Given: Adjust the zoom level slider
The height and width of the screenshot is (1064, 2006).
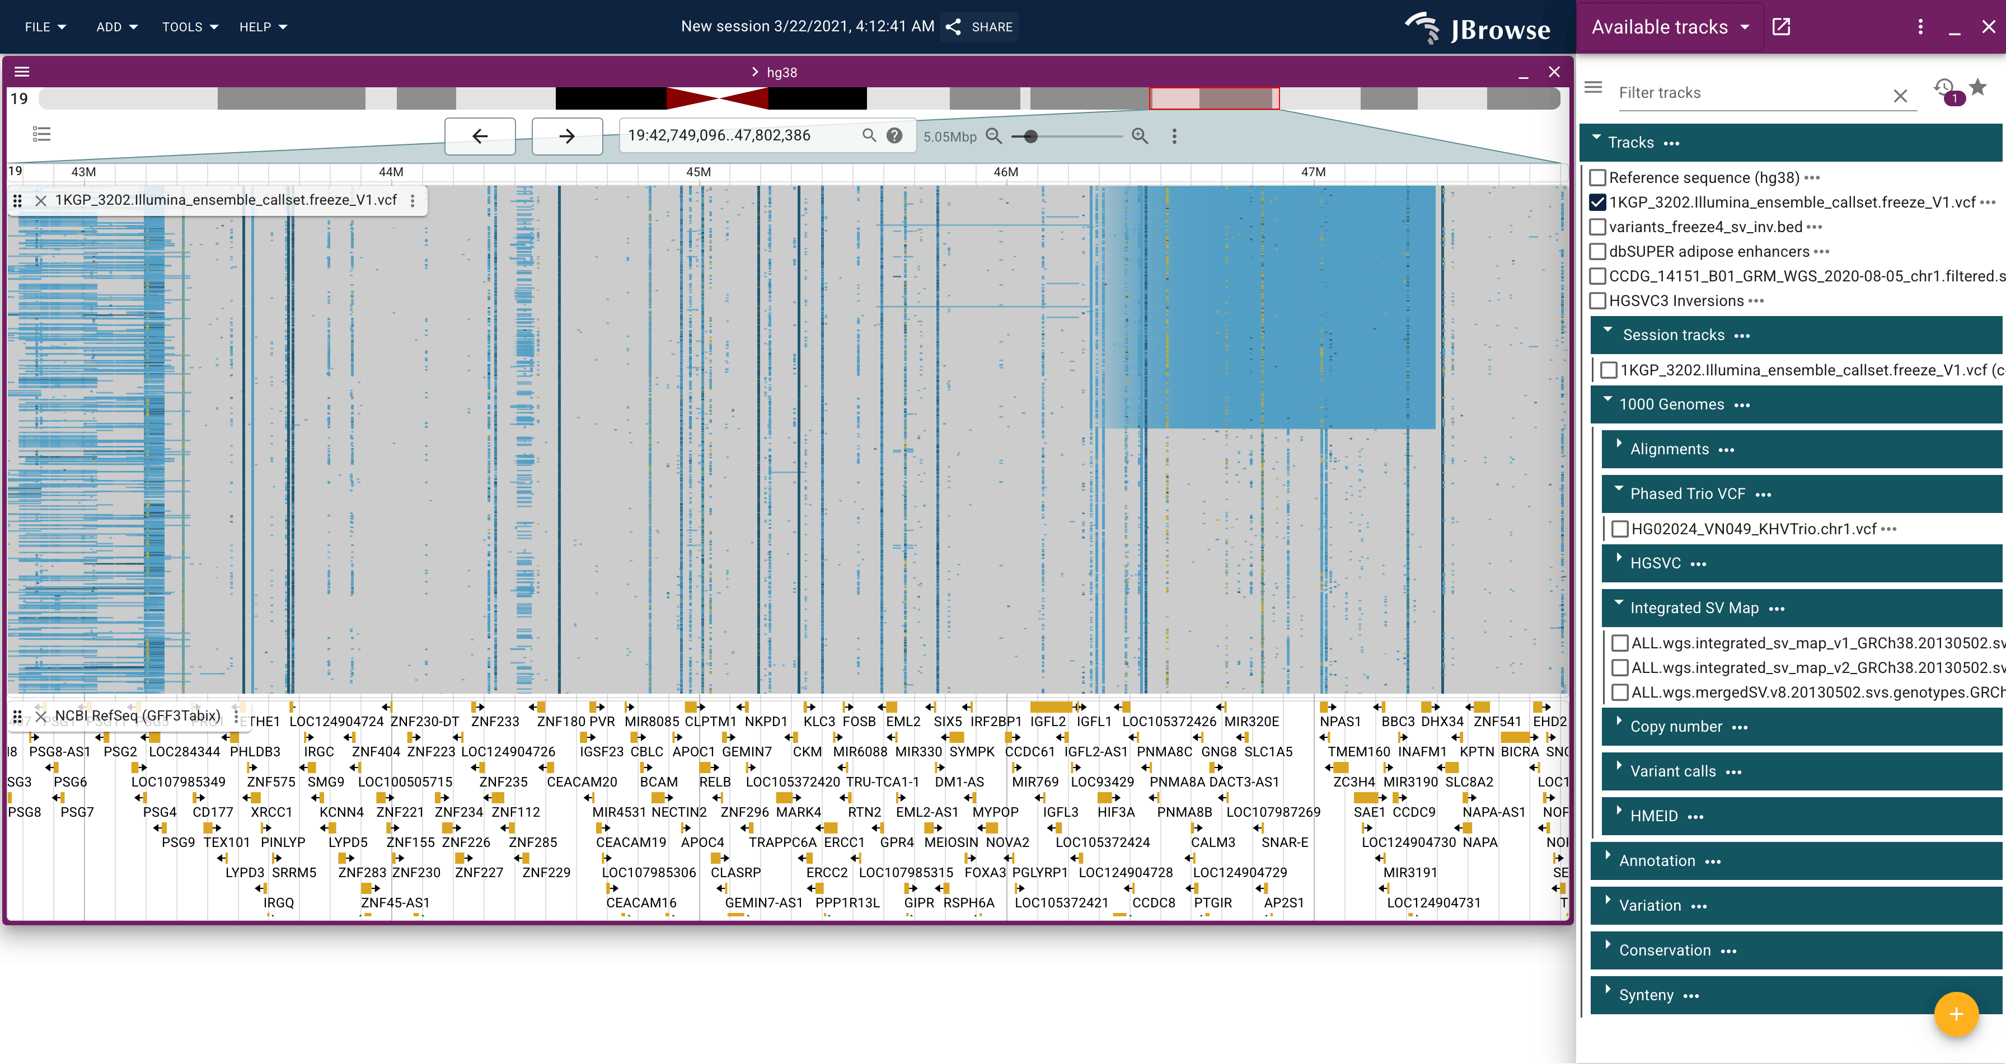Looking at the screenshot, I should 1030,136.
